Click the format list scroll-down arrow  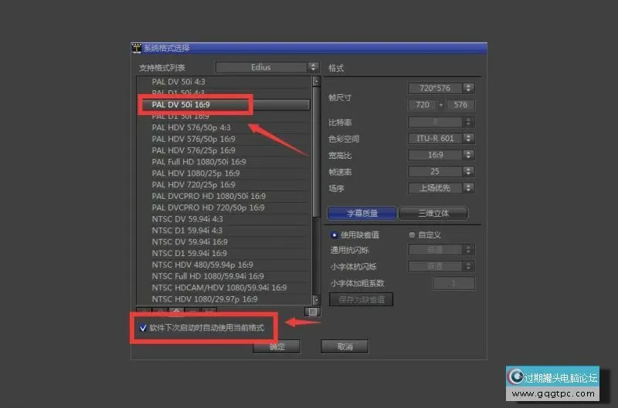click(x=316, y=300)
